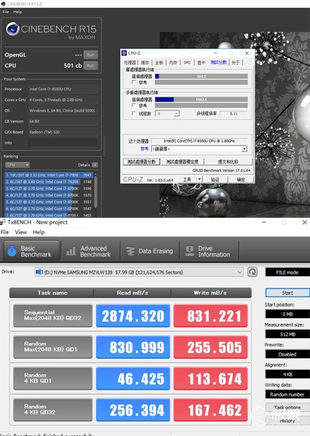Click 确定 OK button in CPU-Z

coord(241,180)
